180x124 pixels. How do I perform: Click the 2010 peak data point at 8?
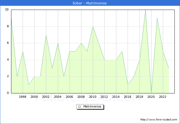click(93, 27)
